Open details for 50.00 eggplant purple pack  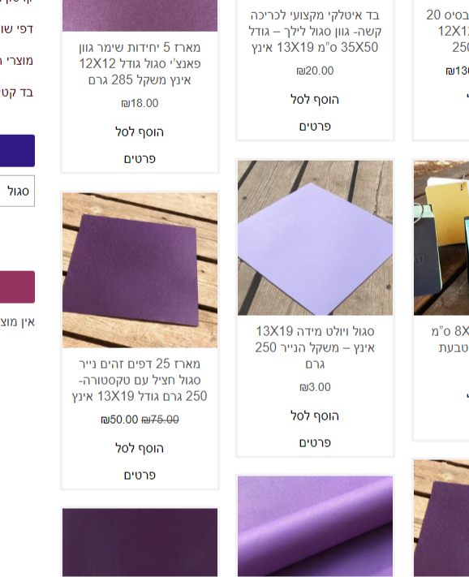(x=140, y=476)
